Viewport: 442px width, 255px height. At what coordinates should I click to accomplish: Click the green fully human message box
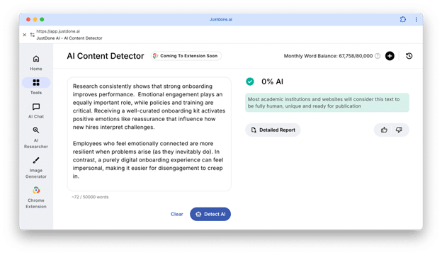tap(327, 103)
